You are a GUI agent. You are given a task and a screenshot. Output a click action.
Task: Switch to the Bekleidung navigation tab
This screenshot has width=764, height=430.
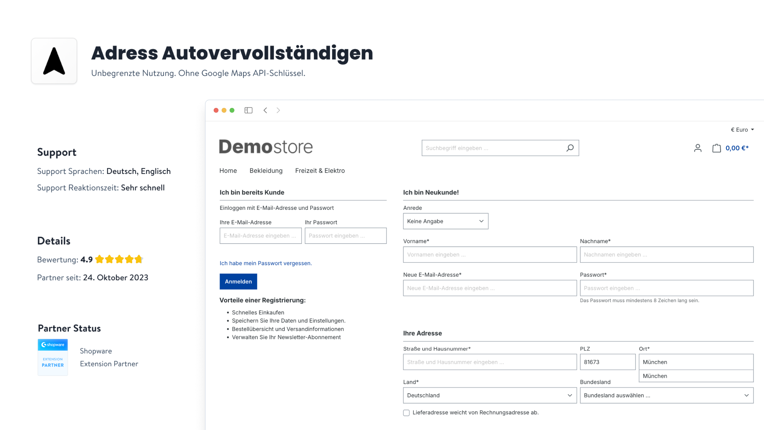266,170
